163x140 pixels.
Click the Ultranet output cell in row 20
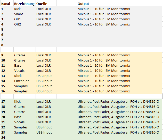pyautogui.click(x=118, y=117)
